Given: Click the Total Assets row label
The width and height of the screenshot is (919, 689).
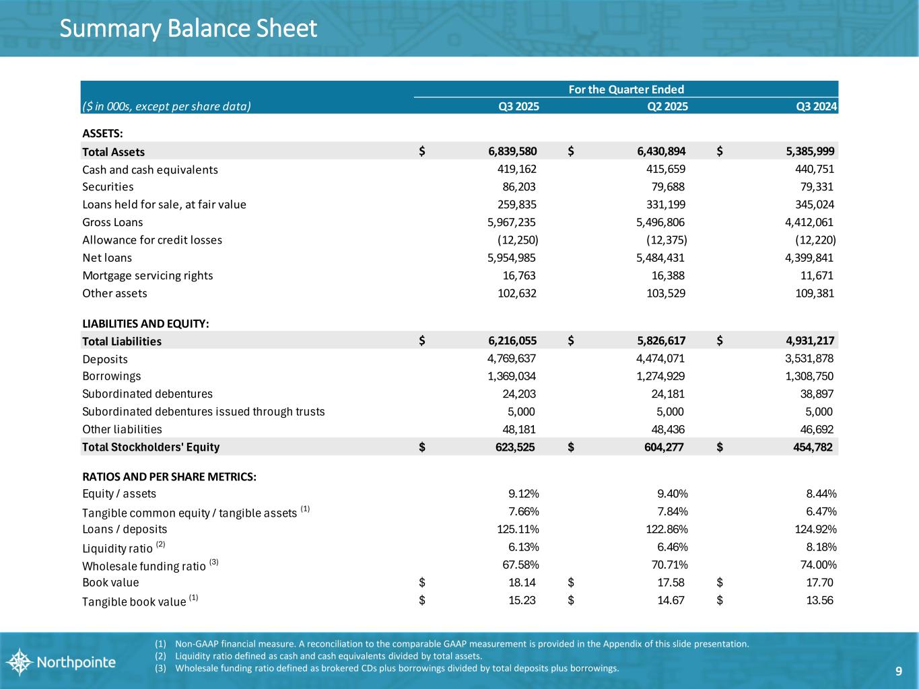Looking at the screenshot, I should coord(113,152).
